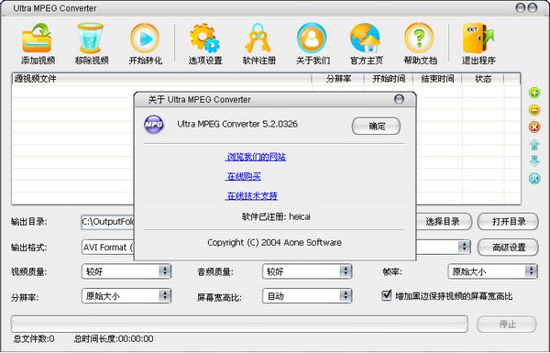Click the Remove Video (移除视频) trash icon
Viewport: 550px width, 353px height.
[91, 38]
